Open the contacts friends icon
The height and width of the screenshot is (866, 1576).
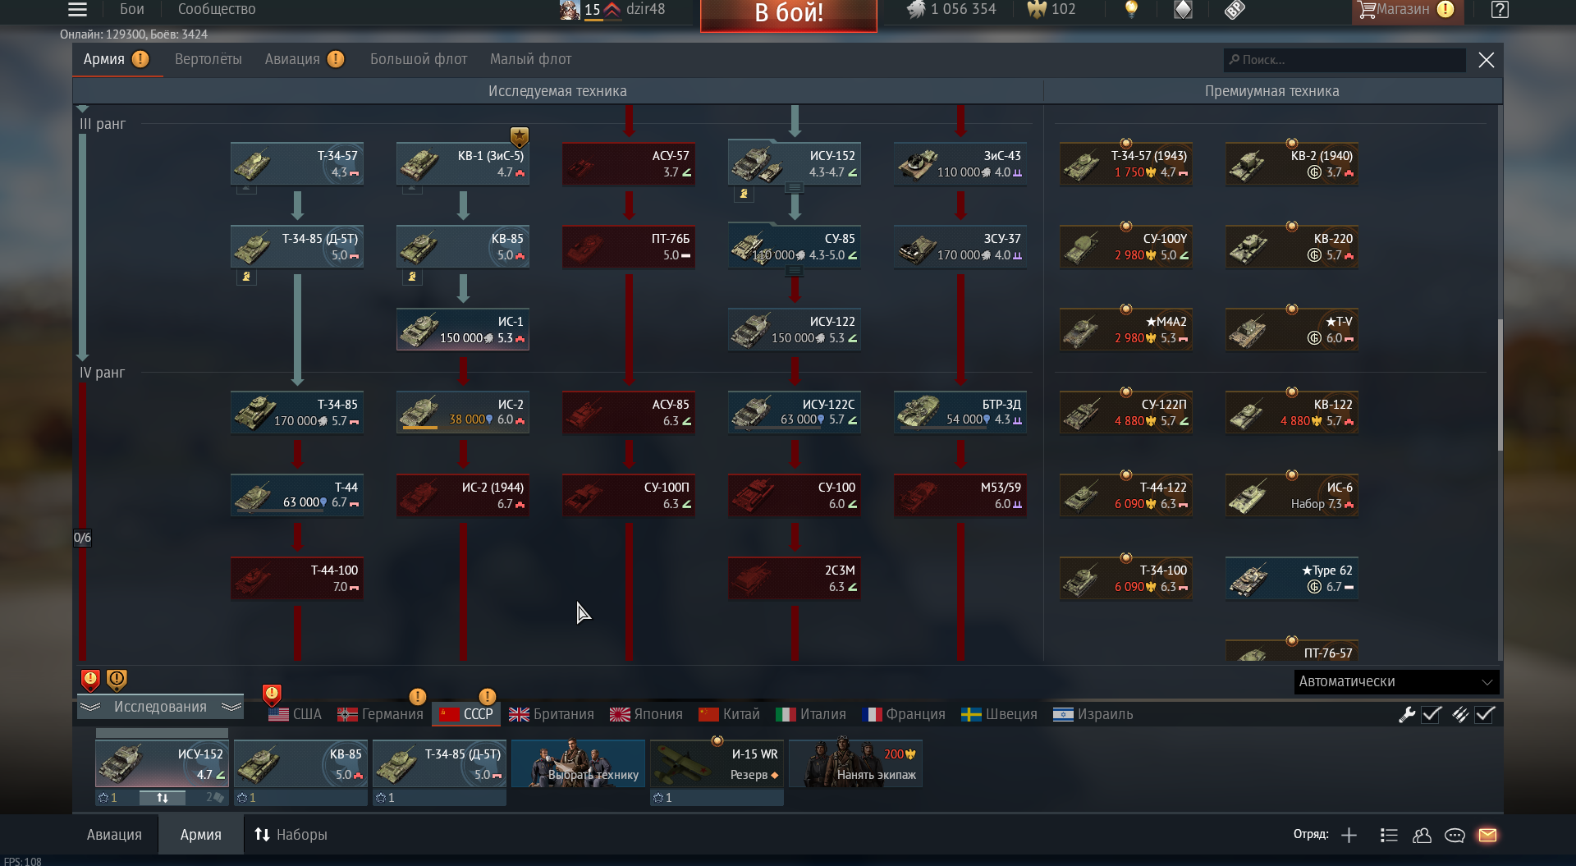pyautogui.click(x=1422, y=835)
